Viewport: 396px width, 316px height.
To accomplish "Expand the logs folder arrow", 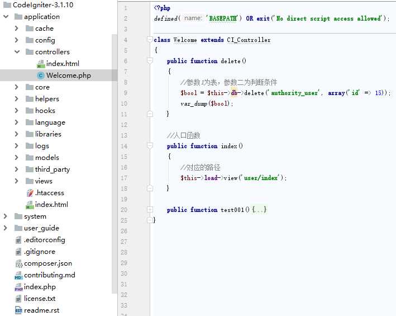I will click(x=17, y=145).
